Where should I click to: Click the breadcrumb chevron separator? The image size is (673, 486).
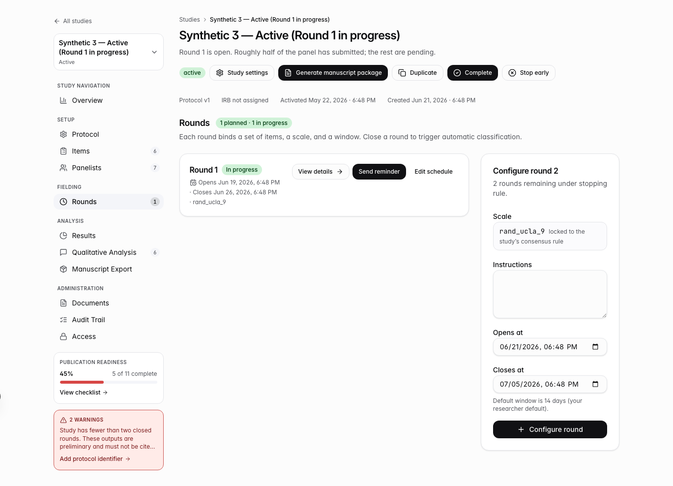205,20
